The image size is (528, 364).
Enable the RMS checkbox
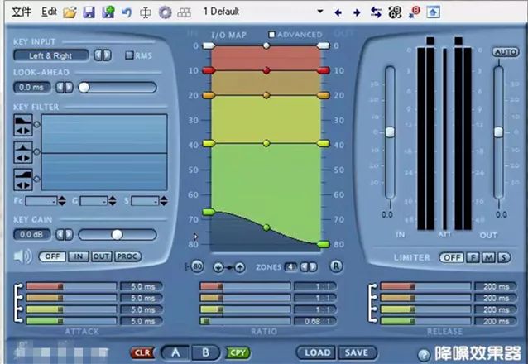(x=129, y=55)
